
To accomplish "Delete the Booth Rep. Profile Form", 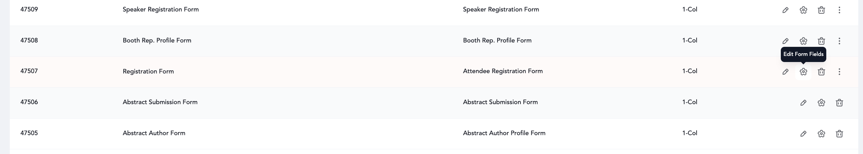I will point(821,41).
